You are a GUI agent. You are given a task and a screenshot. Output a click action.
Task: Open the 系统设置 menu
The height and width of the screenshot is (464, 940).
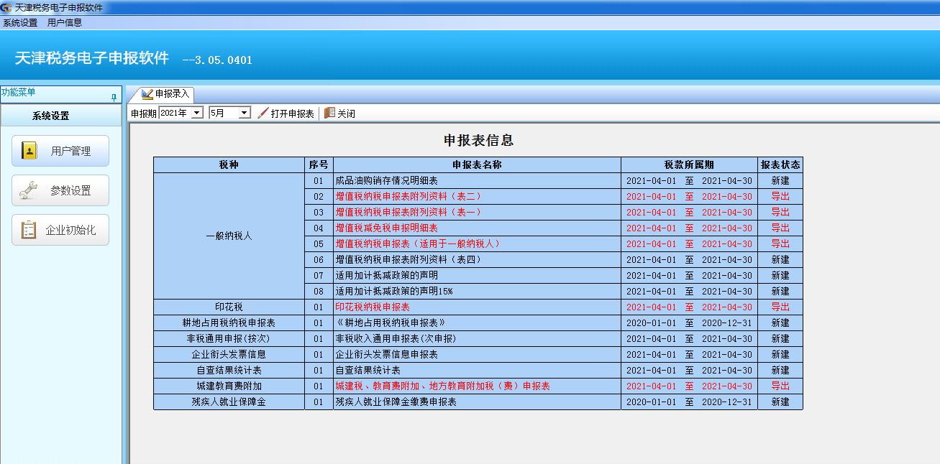20,22
